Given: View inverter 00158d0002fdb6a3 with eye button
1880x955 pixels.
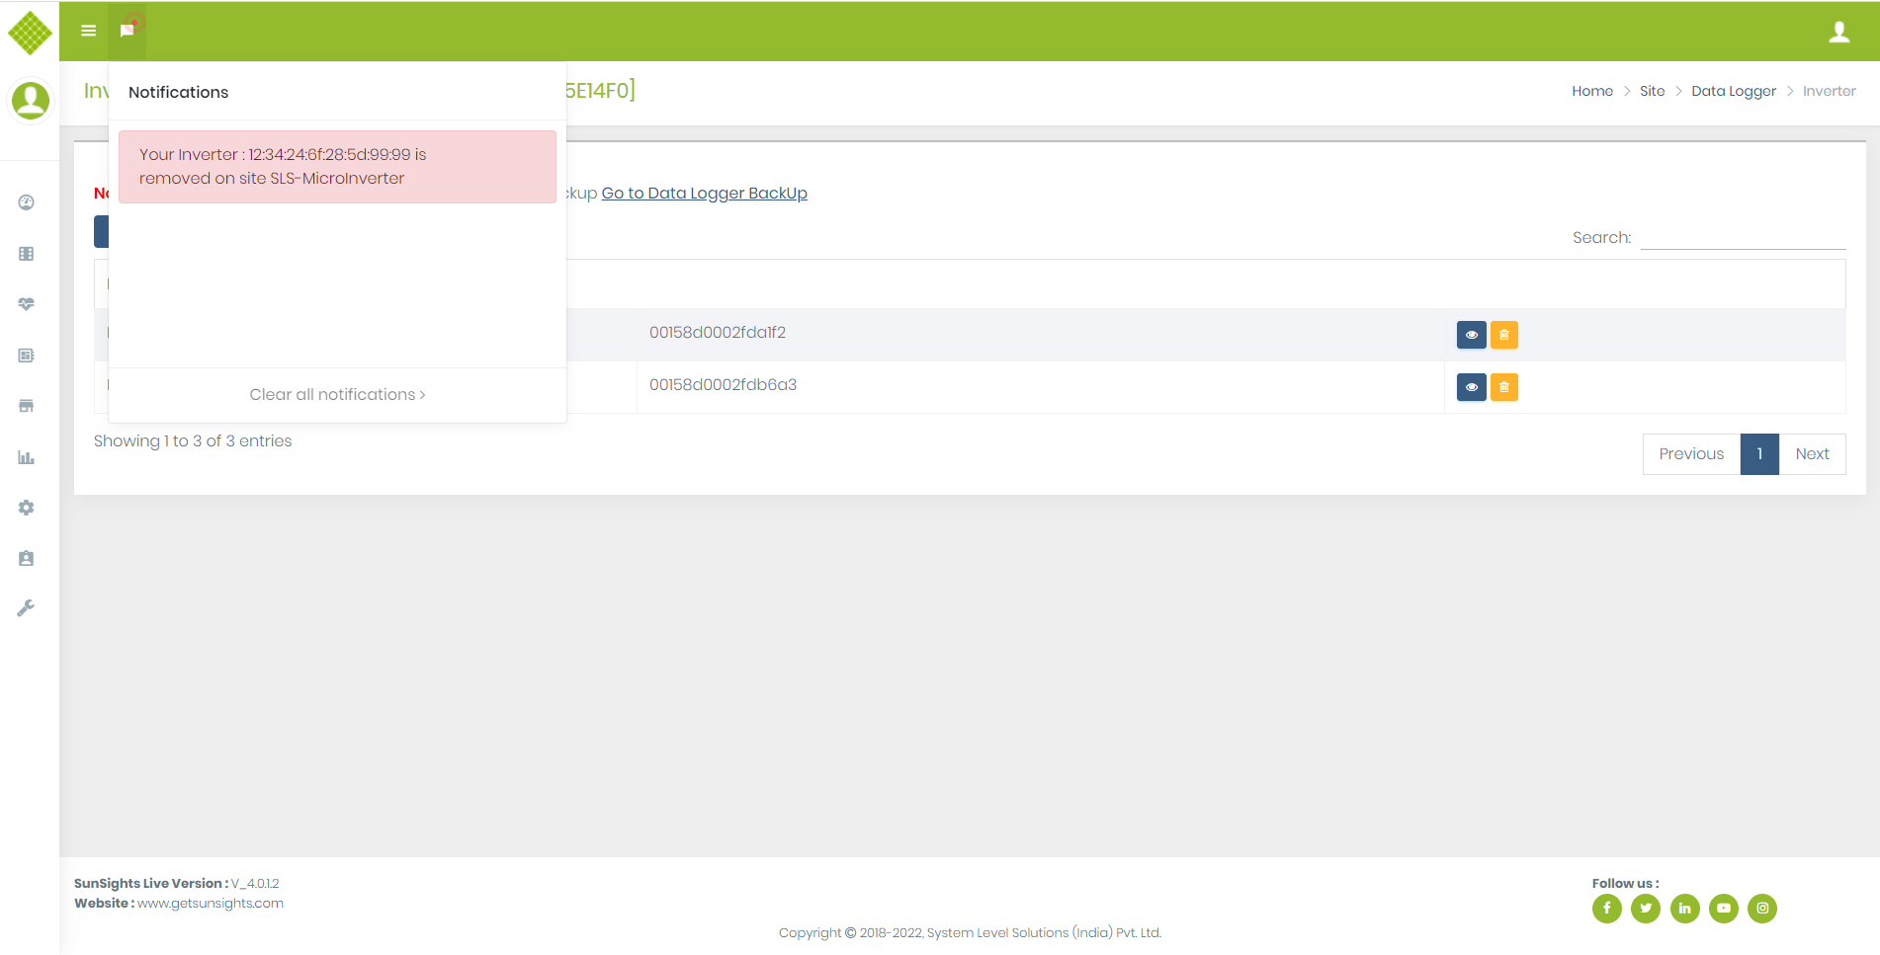Looking at the screenshot, I should 1471,387.
